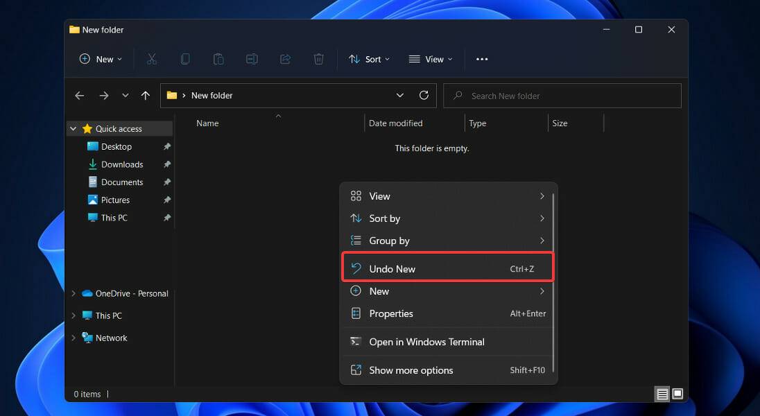Select the Rename icon on the toolbar
The width and height of the screenshot is (760, 416).
[252, 59]
